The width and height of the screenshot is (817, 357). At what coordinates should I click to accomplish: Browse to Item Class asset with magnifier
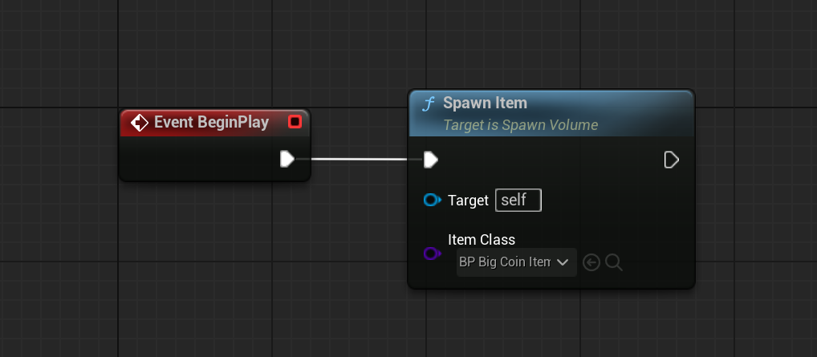pos(614,262)
